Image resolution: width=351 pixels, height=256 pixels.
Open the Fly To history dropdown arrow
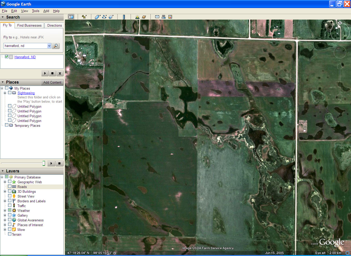coord(49,46)
